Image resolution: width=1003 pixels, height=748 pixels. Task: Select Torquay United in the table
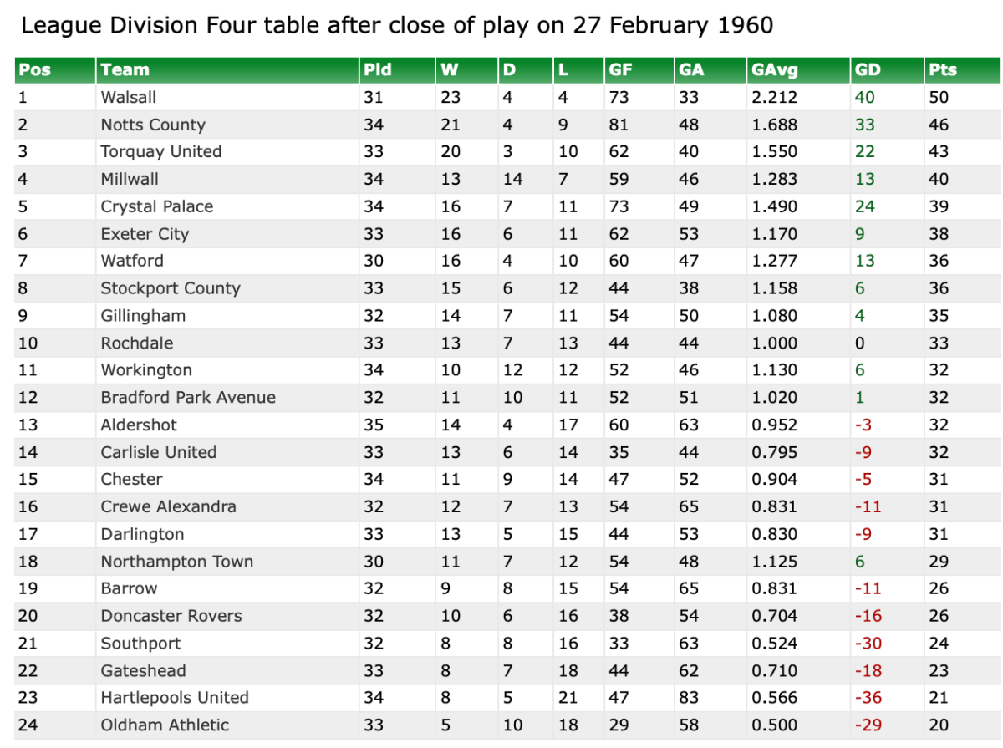point(161,151)
